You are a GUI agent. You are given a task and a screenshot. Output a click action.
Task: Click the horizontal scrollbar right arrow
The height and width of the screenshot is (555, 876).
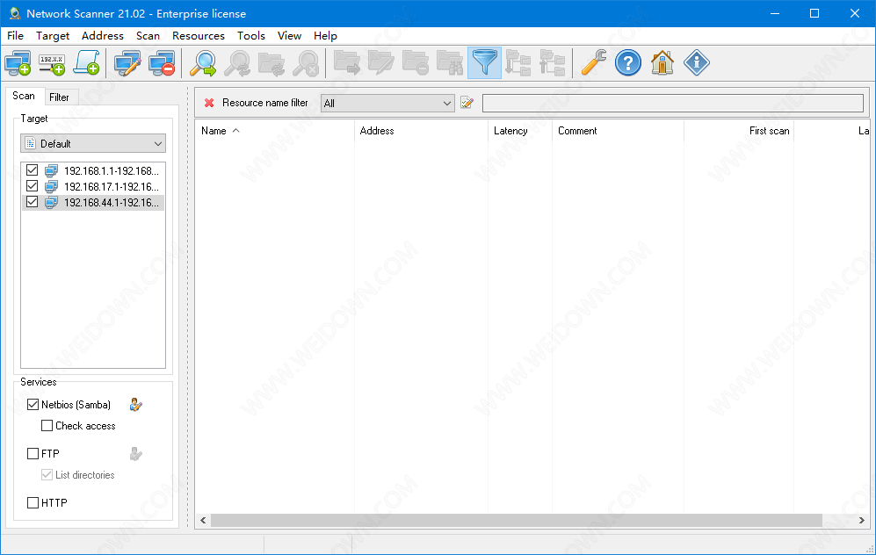pyautogui.click(x=861, y=521)
